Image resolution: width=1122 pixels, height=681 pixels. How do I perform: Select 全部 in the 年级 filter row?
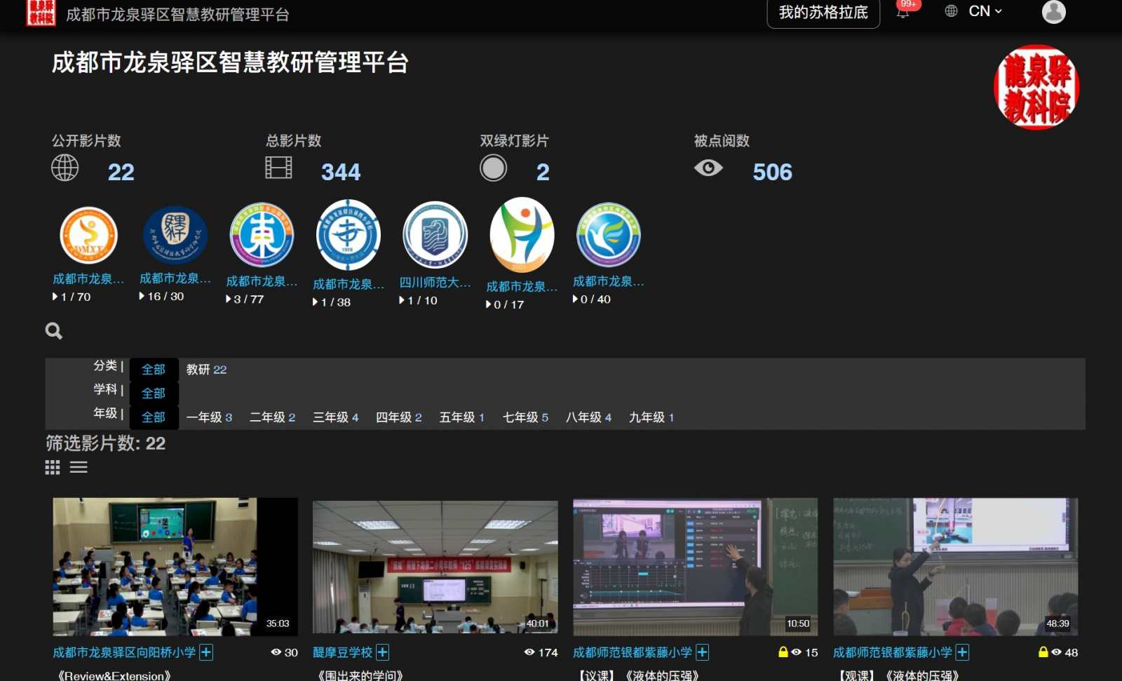(x=154, y=417)
